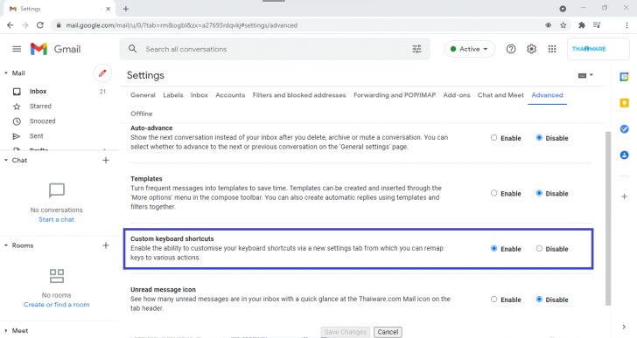Collapse the Rooms section

coord(6,245)
